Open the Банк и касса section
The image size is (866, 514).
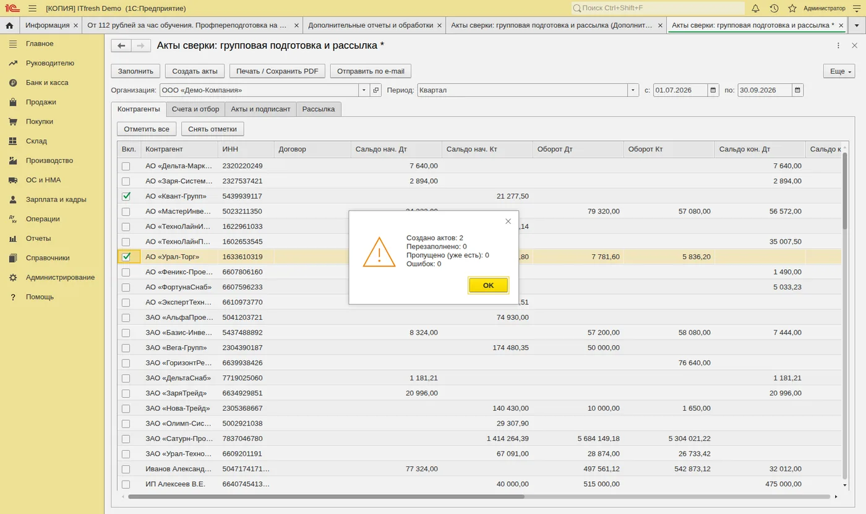click(47, 82)
